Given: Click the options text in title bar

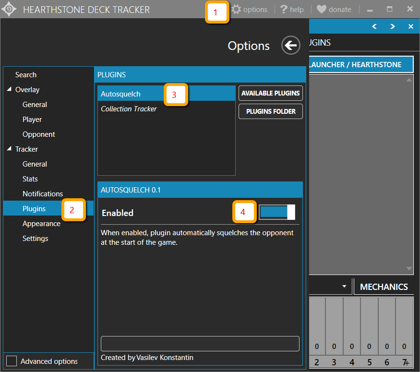Looking at the screenshot, I should click(255, 10).
